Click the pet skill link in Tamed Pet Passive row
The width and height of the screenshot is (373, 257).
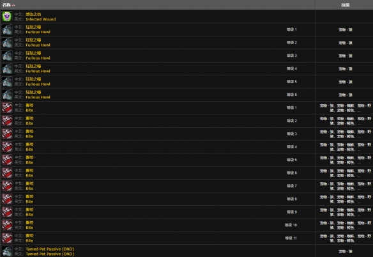pyautogui.click(x=345, y=251)
